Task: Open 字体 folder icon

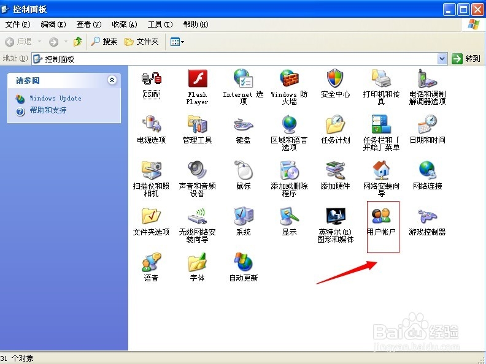Action: pyautogui.click(x=197, y=262)
